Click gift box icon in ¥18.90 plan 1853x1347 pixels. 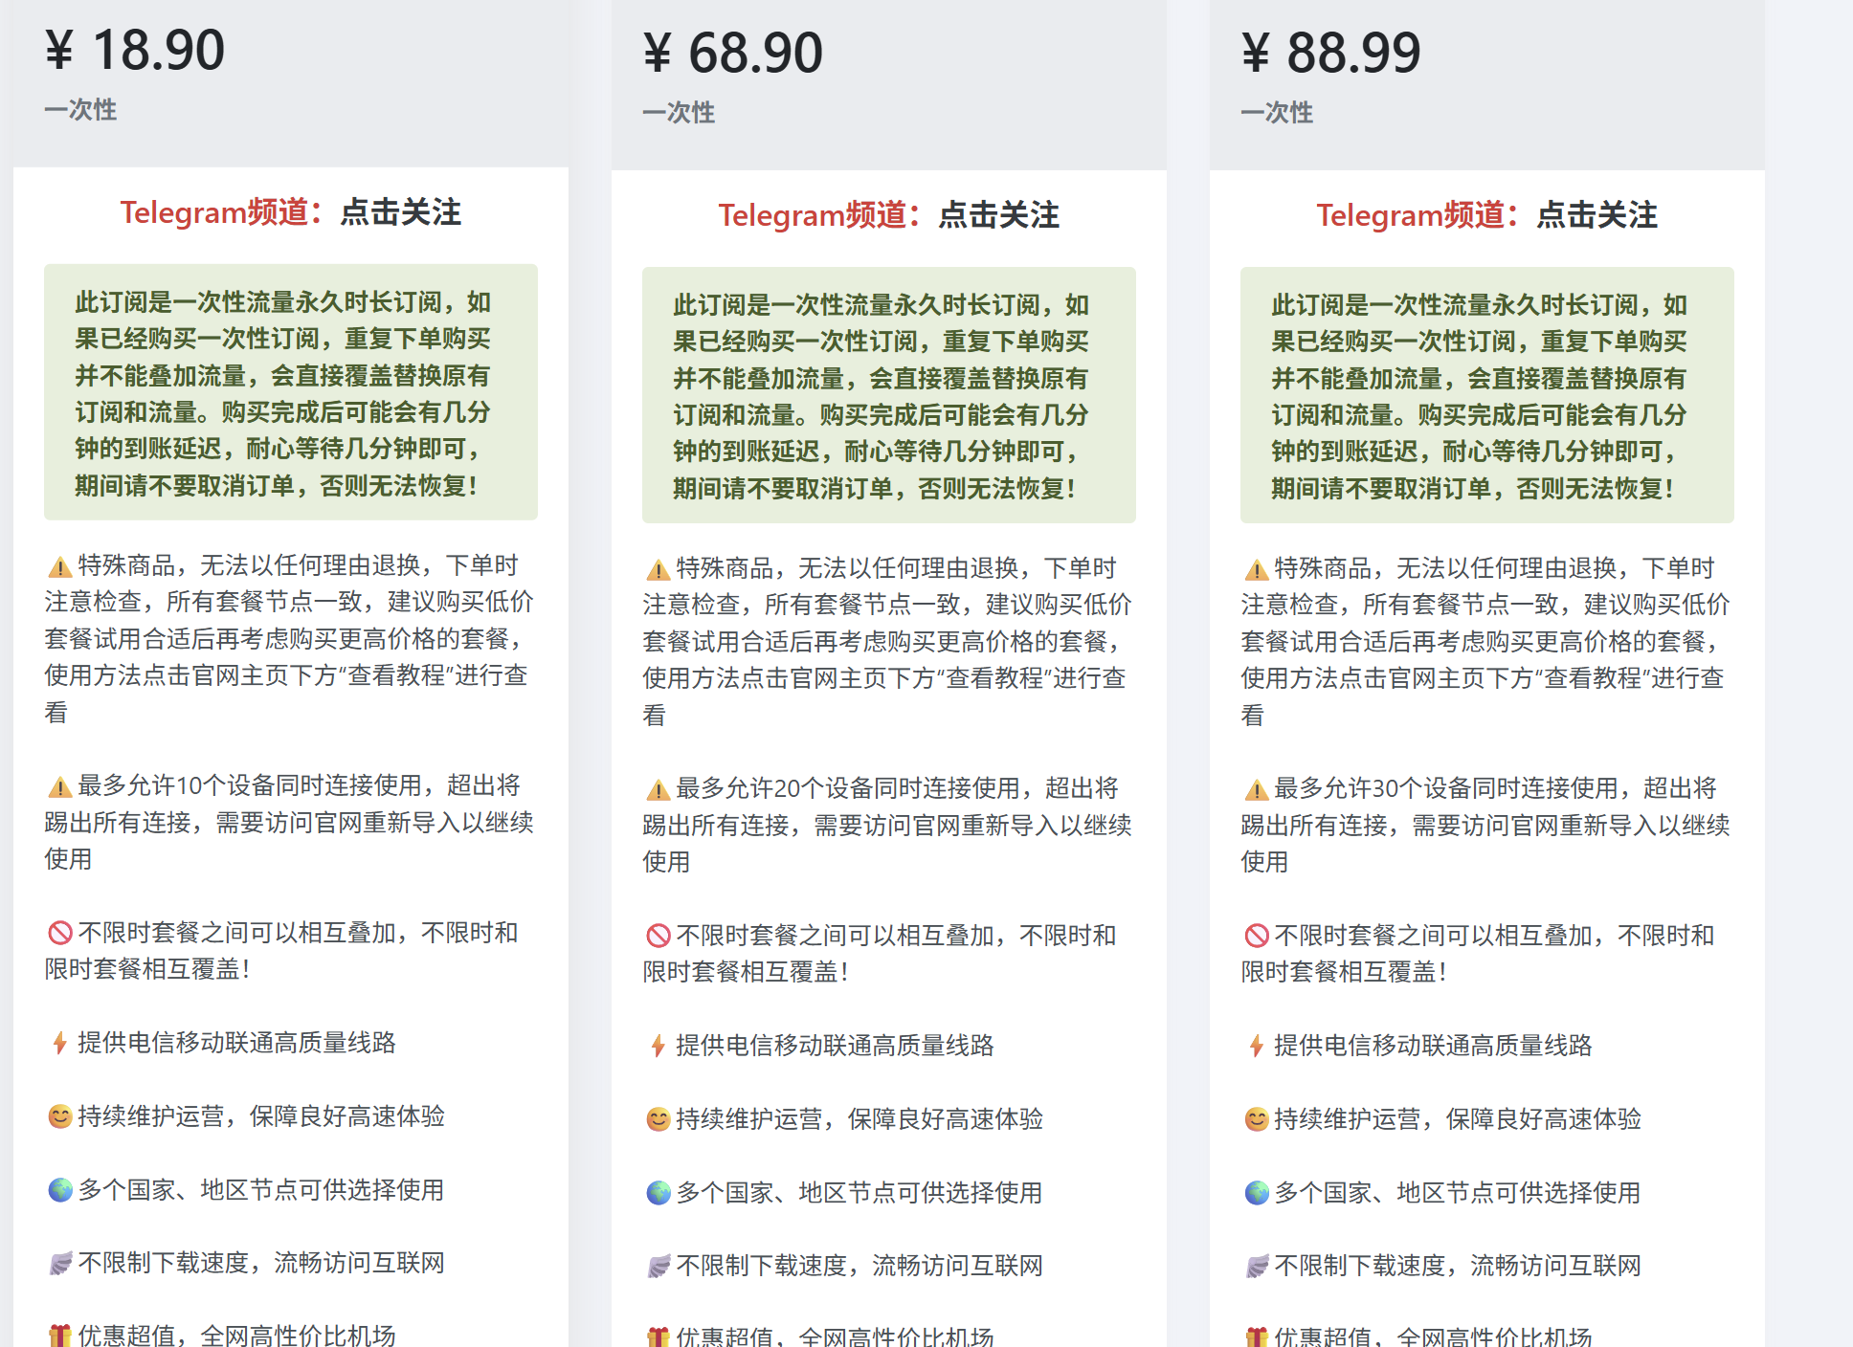60,1336
